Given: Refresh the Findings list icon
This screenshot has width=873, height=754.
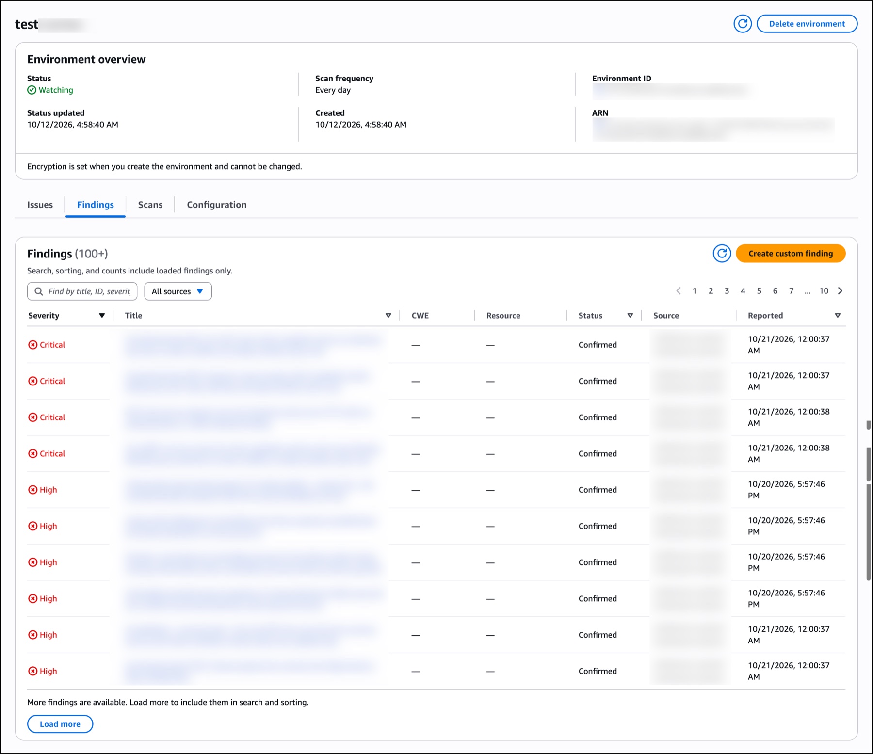Looking at the screenshot, I should pos(722,253).
